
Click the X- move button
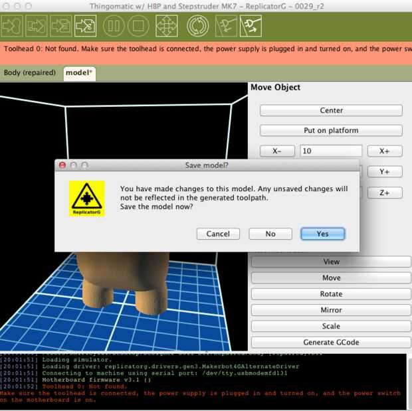[277, 151]
